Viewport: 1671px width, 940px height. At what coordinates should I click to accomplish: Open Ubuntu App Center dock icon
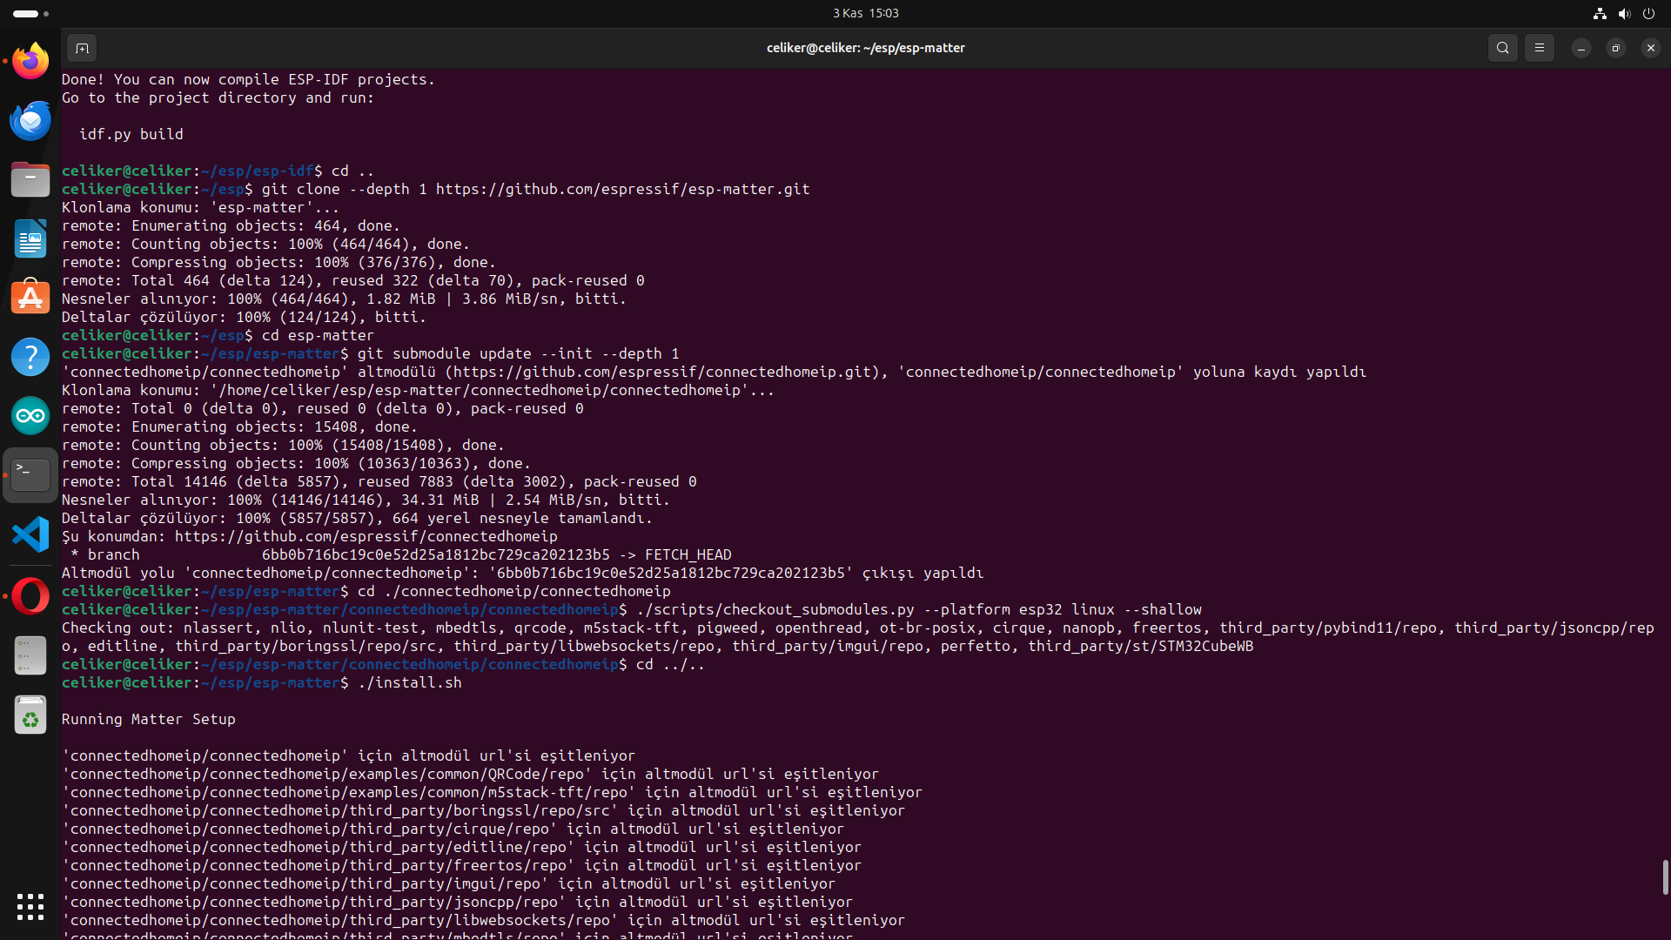coord(30,298)
